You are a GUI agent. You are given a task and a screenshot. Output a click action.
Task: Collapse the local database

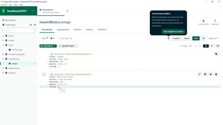click(x=3, y=45)
